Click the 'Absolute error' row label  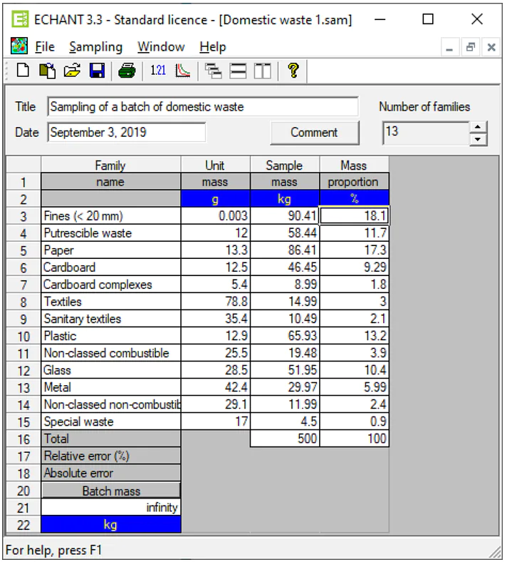pyautogui.click(x=111, y=473)
